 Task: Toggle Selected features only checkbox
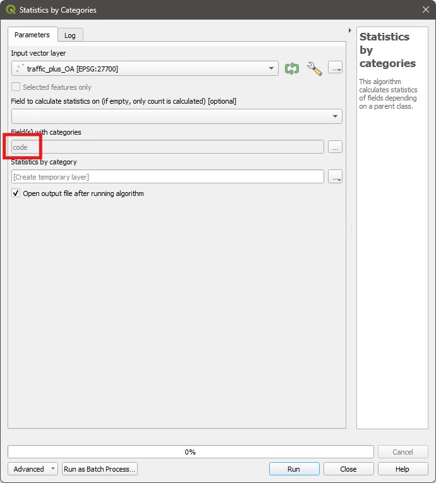pyautogui.click(x=16, y=87)
